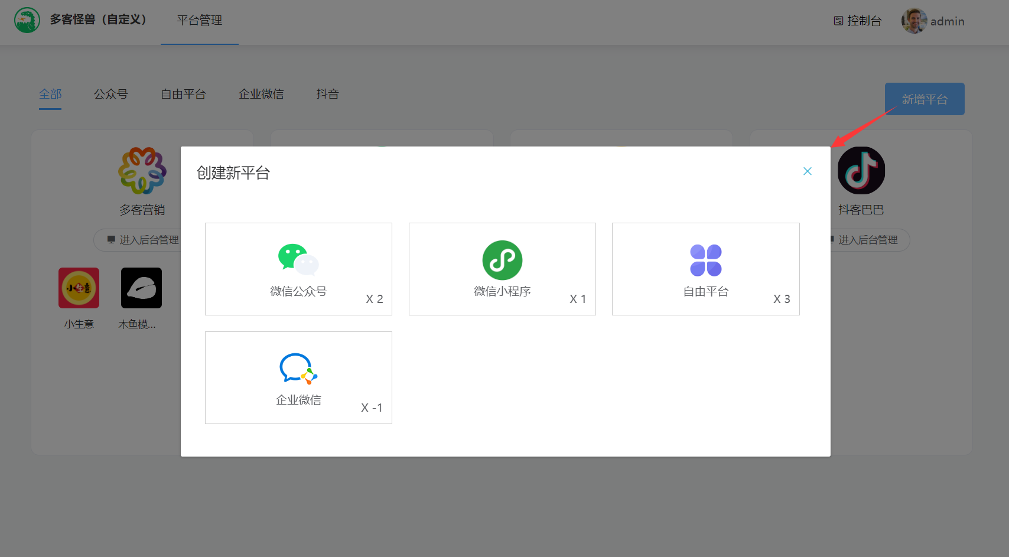Switch to the 抖音 tab
The width and height of the screenshot is (1009, 557).
(x=327, y=94)
